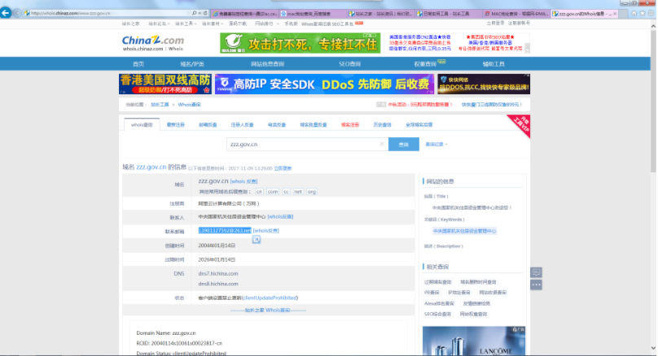This screenshot has width=658, height=356.
Task: Open the browser home icon
Action: click(x=634, y=13)
